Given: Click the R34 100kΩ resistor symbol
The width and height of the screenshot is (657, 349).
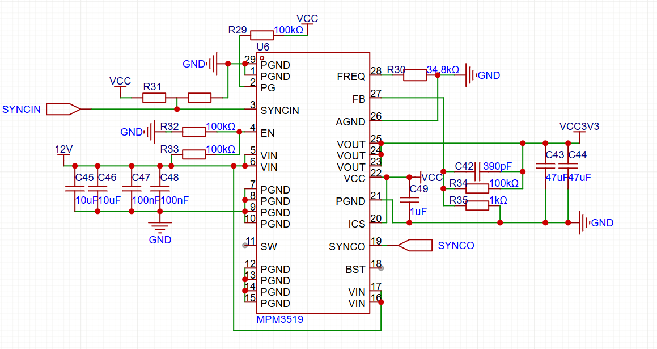Looking at the screenshot, I should (x=477, y=188).
